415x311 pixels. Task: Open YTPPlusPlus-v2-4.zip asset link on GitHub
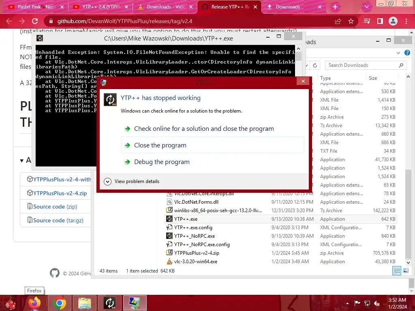[x=60, y=193]
